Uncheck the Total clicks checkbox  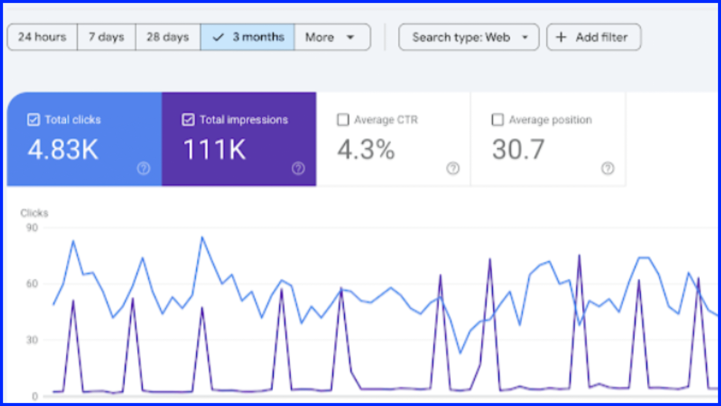[x=34, y=120]
